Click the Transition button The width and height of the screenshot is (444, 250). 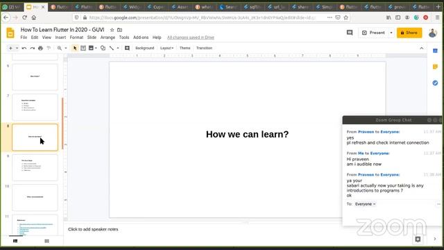click(x=204, y=48)
